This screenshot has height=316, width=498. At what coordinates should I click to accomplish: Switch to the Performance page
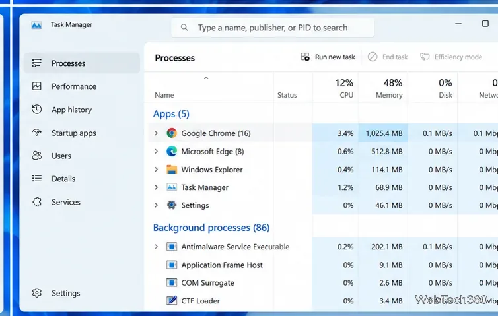[x=74, y=86]
